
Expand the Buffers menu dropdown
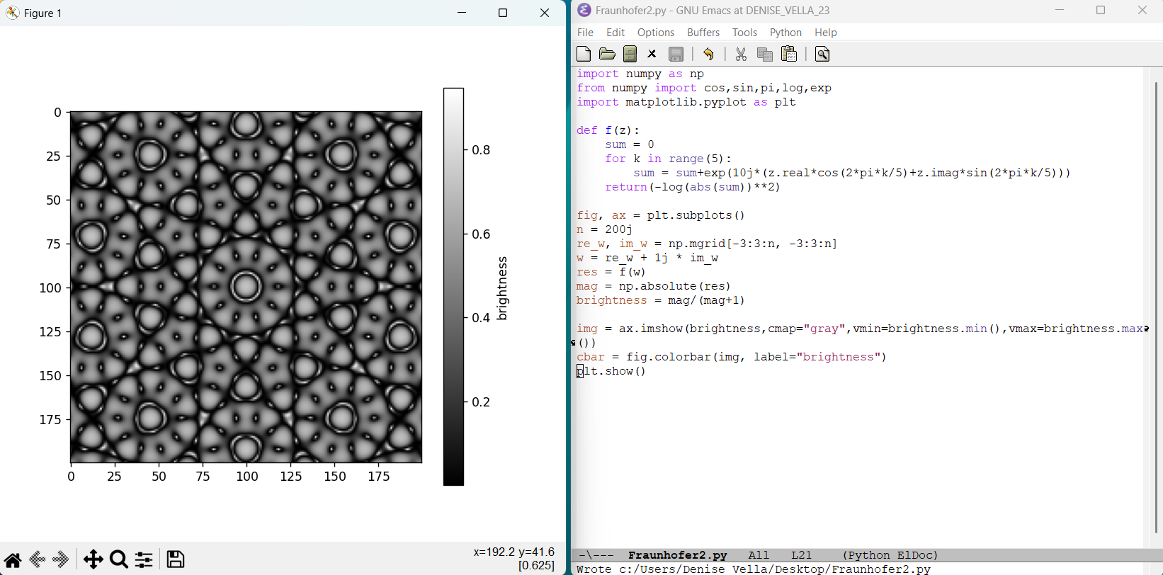703,33
